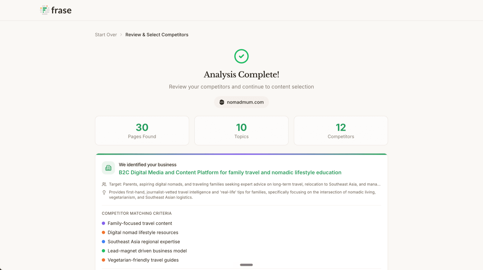The width and height of the screenshot is (483, 270).
Task: Click the breadcrumb chevron separator
Action: point(121,35)
